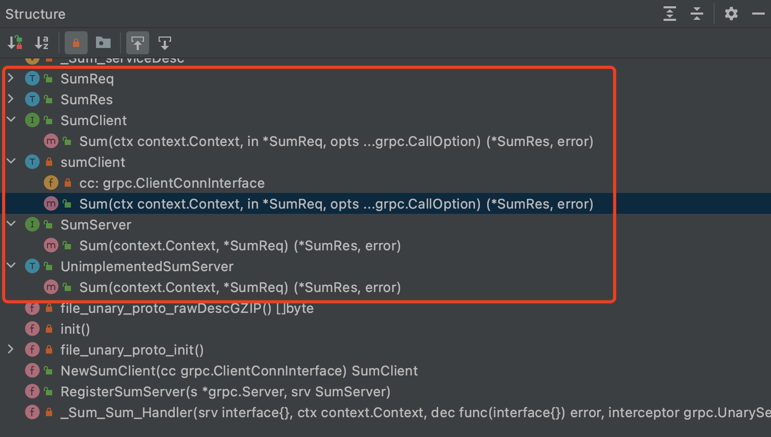Image resolution: width=771 pixels, height=437 pixels.
Task: Click the folder grouping icon in toolbar
Action: click(103, 43)
